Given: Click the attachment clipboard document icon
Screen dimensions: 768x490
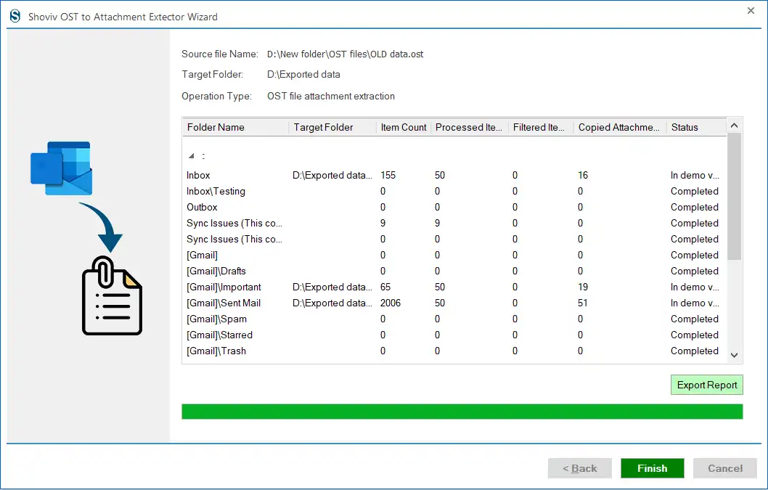Looking at the screenshot, I should tap(113, 295).
